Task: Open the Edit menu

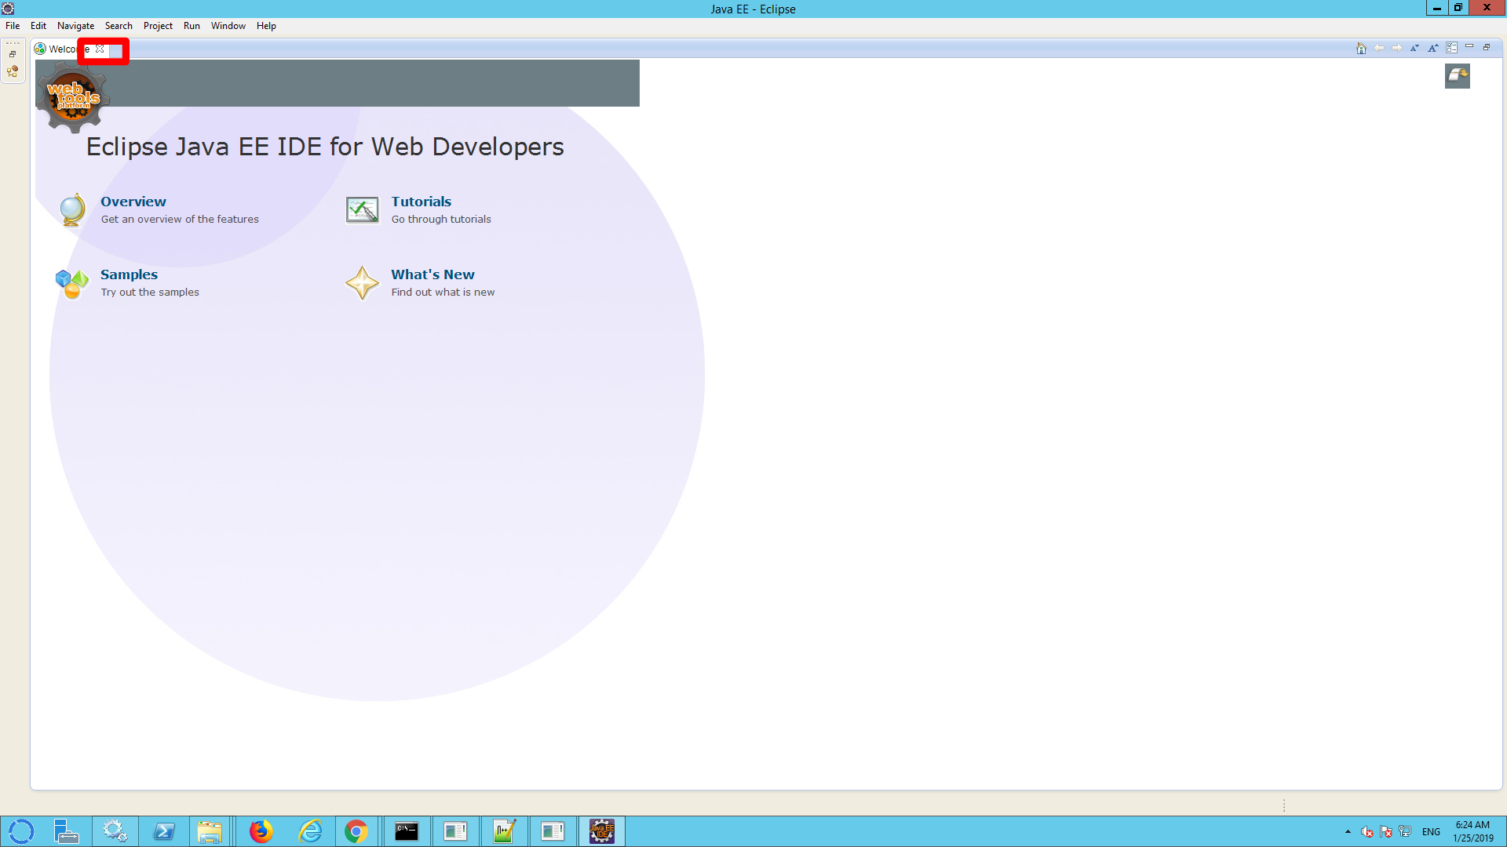Action: point(38,26)
